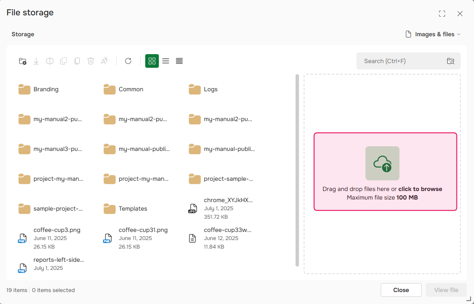Open the advanced search icon in the search box
474x304 pixels.
pyautogui.click(x=450, y=61)
